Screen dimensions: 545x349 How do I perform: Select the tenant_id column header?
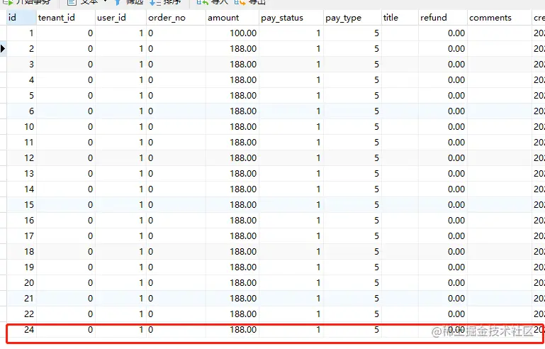tap(66, 18)
